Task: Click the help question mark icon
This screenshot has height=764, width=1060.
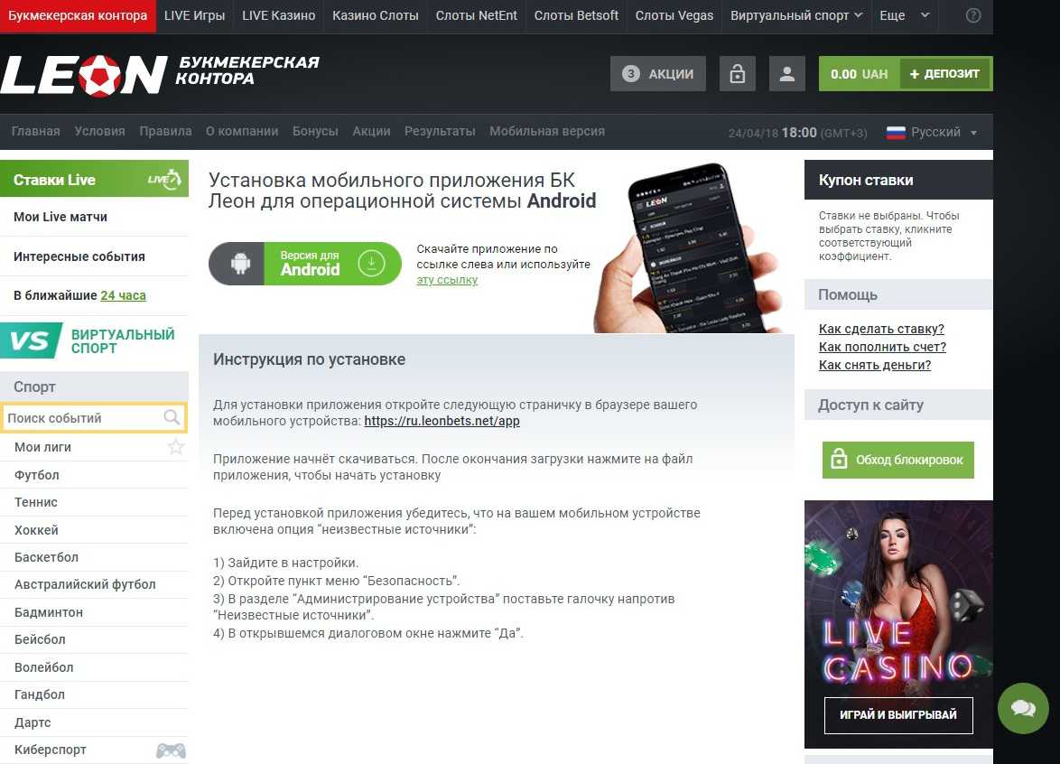Action: click(972, 15)
